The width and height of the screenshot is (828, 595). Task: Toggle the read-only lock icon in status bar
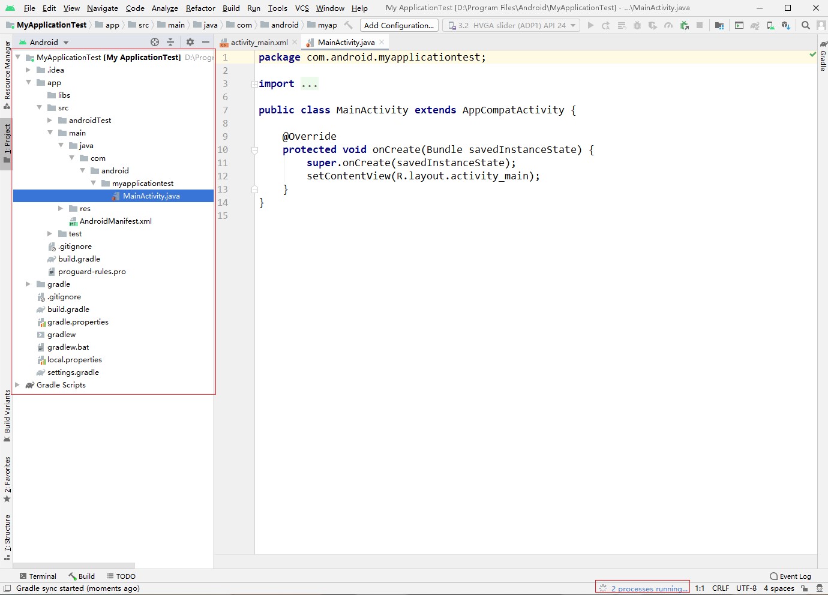(x=805, y=588)
